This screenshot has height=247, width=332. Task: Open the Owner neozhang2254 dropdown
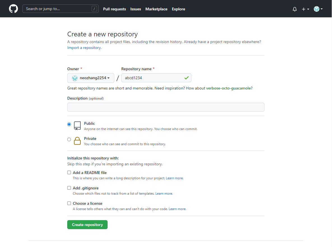[91, 78]
